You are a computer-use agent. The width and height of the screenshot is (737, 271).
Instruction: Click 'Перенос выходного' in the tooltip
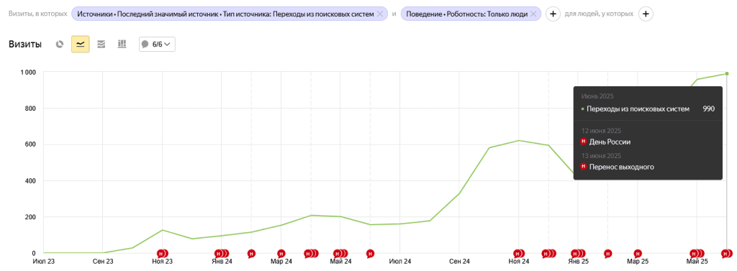(x=621, y=167)
